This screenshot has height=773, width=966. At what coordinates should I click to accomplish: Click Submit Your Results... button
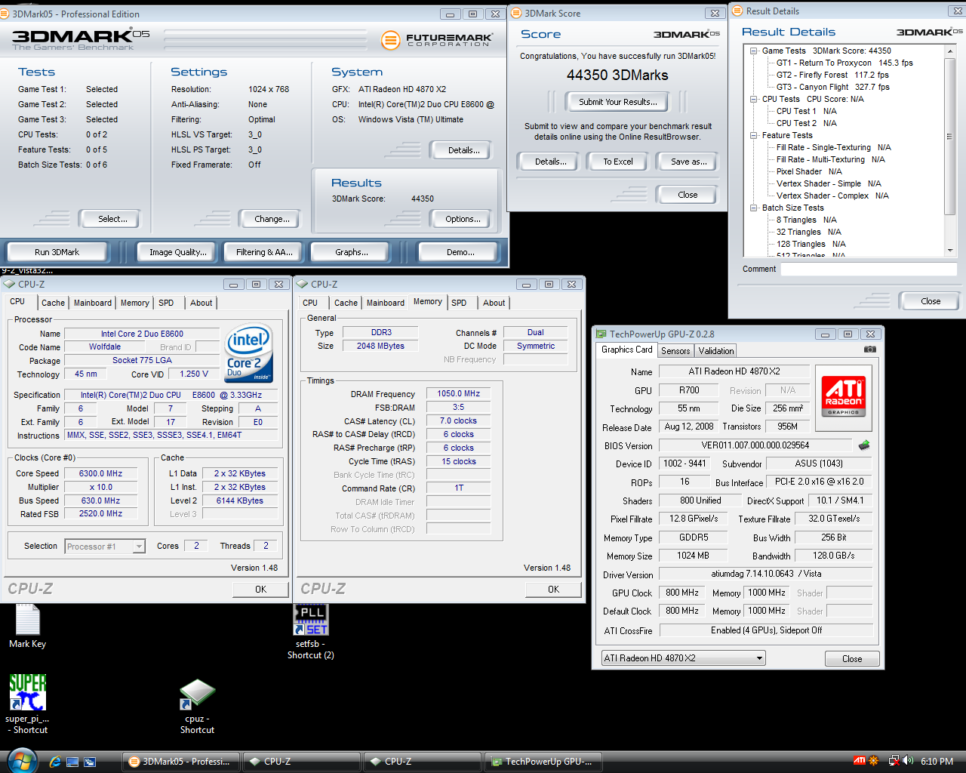coord(618,102)
